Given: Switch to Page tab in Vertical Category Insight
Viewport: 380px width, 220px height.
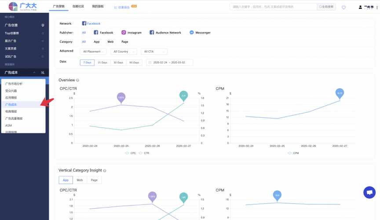Looking at the screenshot, I should point(94,180).
